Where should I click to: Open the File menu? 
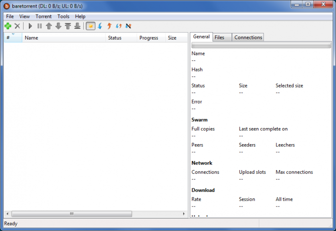click(x=10, y=17)
